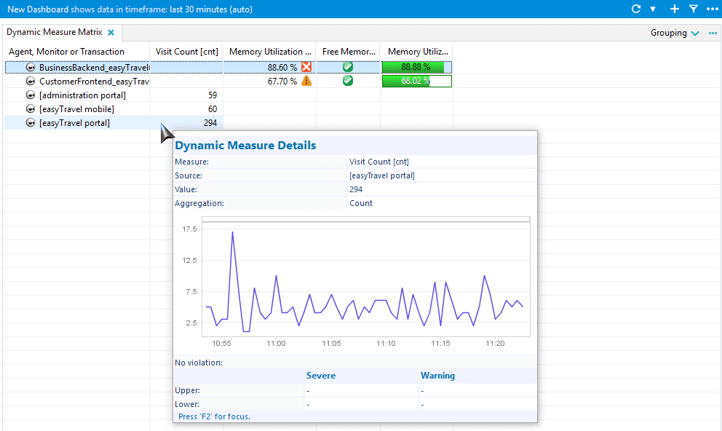Expand the Grouping dropdown

click(675, 33)
